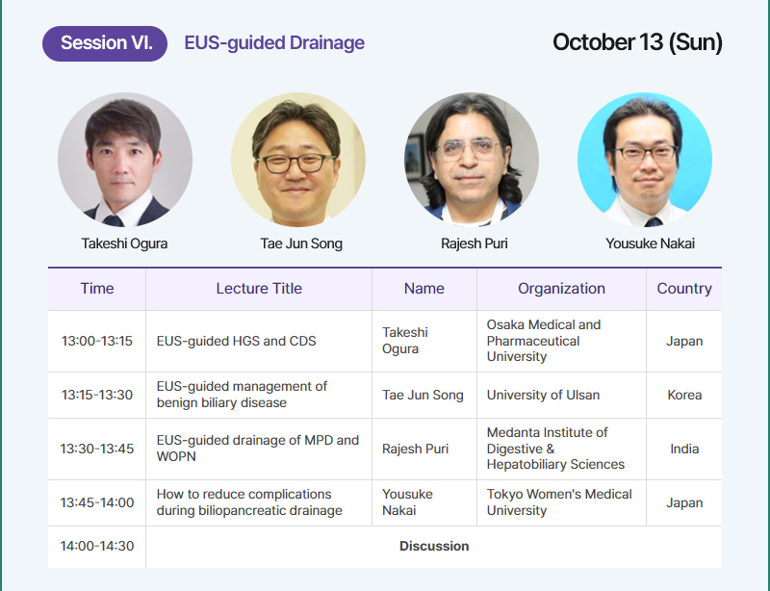This screenshot has width=770, height=591.
Task: Select Tae Jun Song in the Name column
Action: (423, 395)
